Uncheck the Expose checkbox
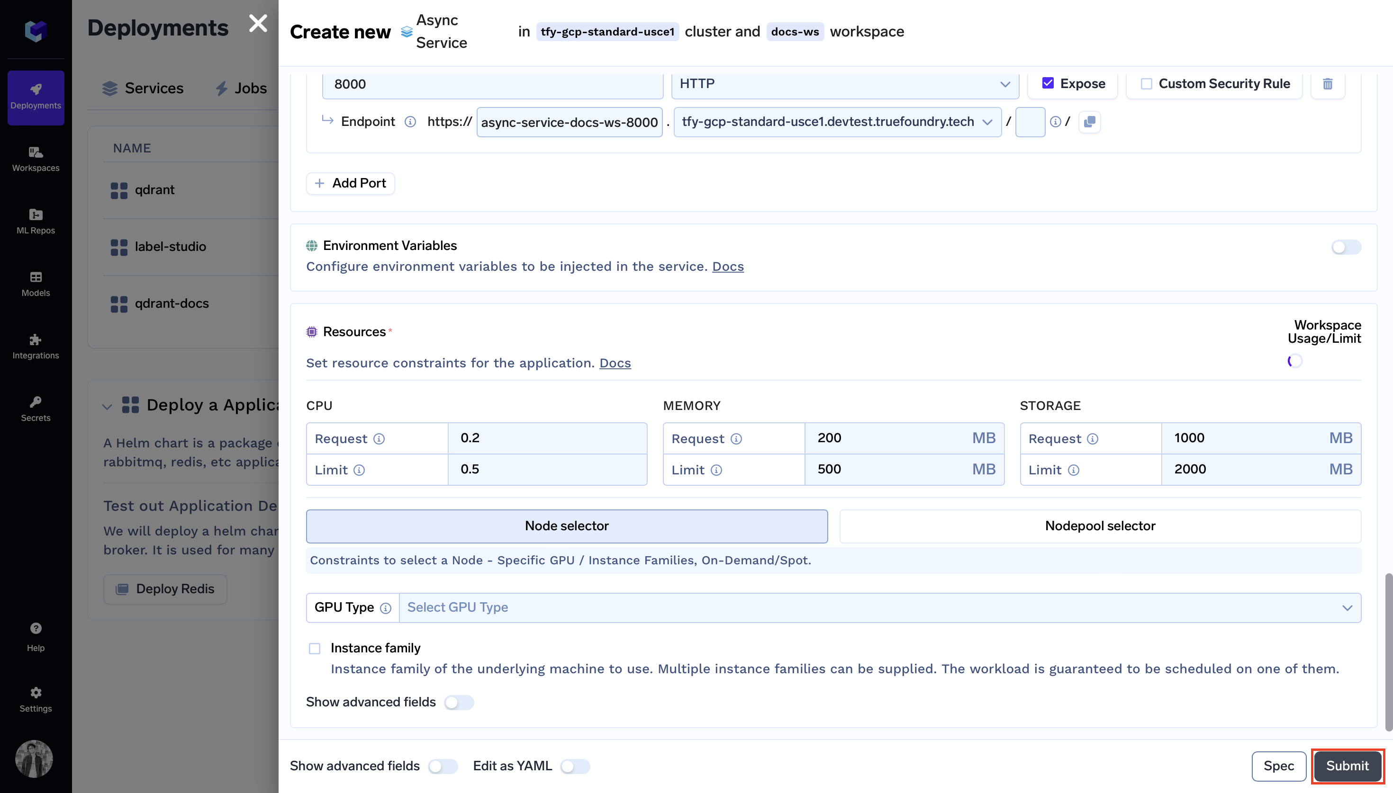This screenshot has height=793, width=1393. tap(1048, 83)
